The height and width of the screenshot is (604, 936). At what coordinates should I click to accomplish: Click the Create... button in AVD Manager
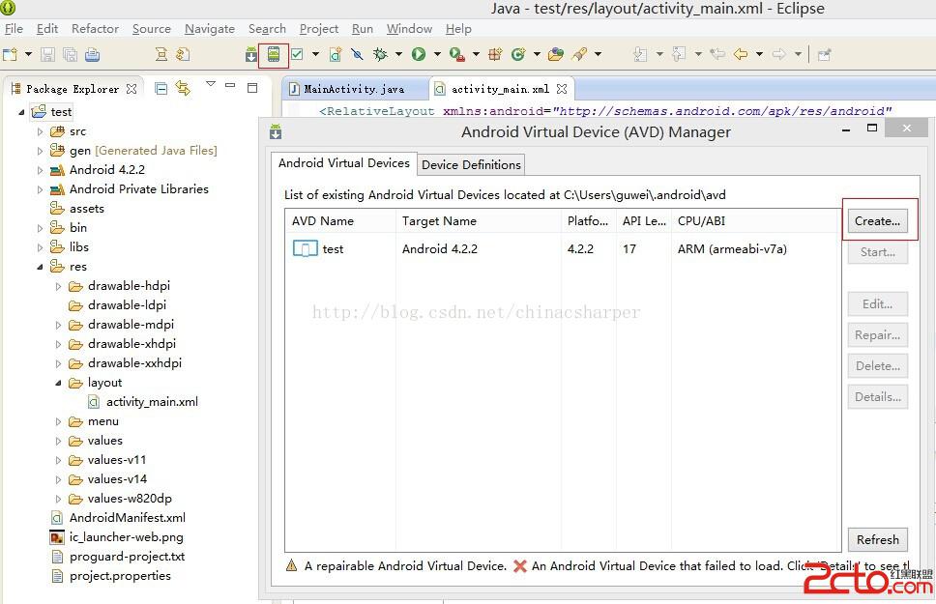point(878,221)
